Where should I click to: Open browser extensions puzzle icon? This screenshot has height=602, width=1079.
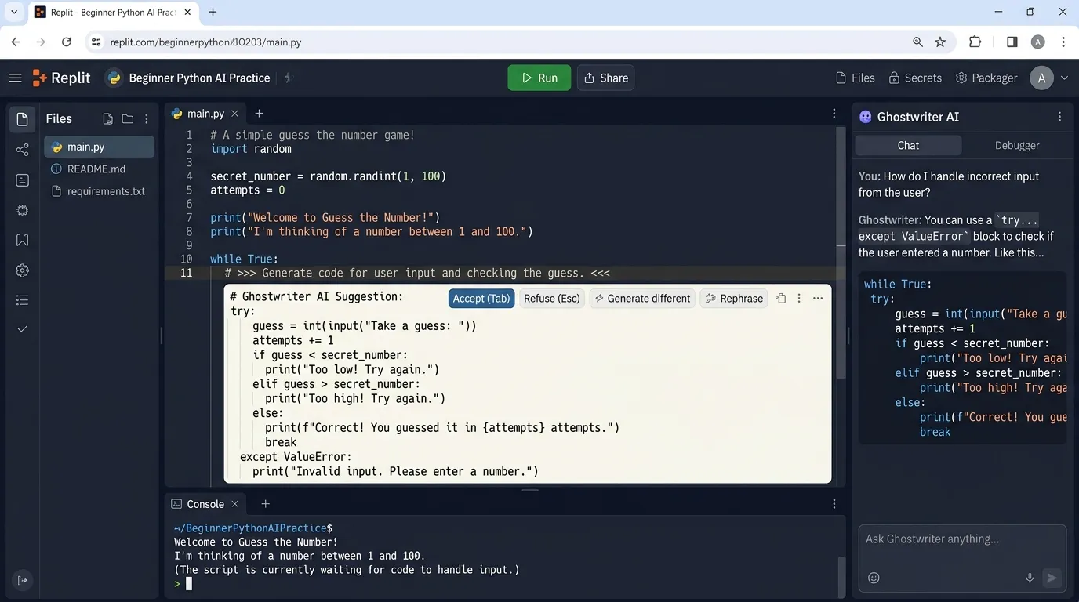[975, 42]
